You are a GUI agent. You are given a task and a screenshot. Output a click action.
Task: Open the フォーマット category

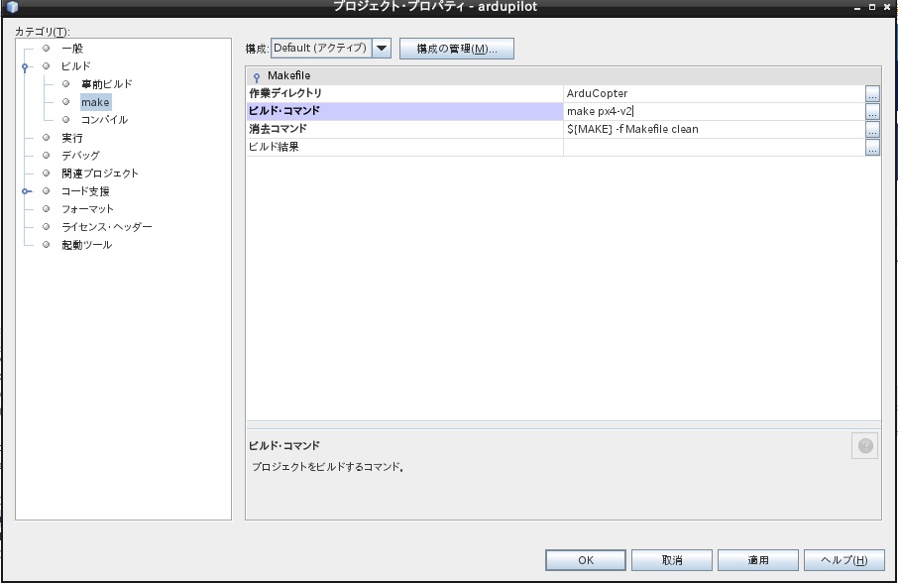[x=87, y=209]
